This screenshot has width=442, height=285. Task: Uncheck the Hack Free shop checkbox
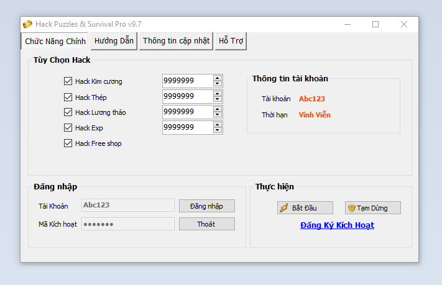68,143
